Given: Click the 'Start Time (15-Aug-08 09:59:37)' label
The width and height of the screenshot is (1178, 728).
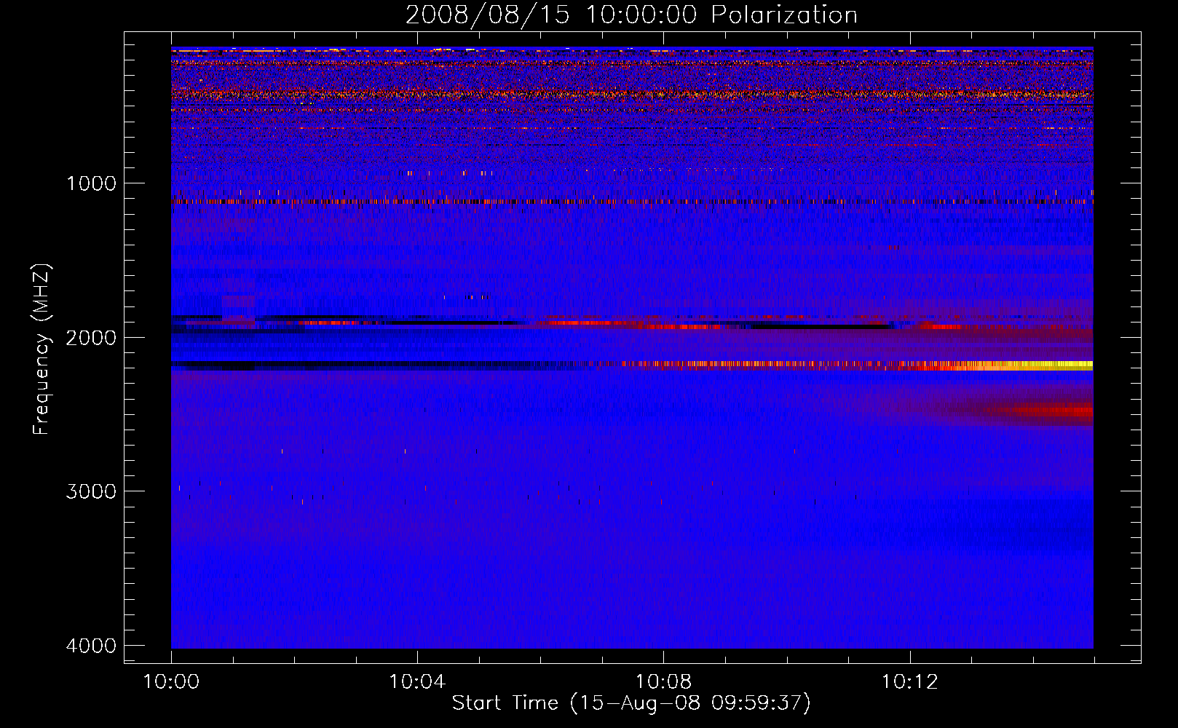Looking at the screenshot, I should [x=631, y=703].
